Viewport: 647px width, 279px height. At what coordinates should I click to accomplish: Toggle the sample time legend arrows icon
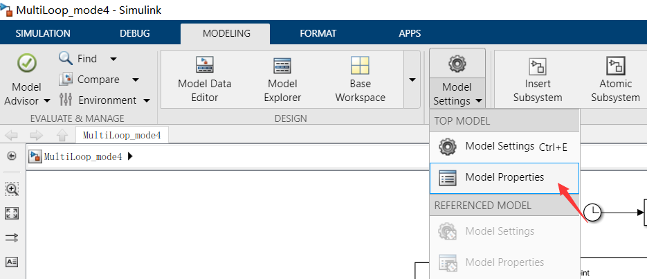[12, 237]
